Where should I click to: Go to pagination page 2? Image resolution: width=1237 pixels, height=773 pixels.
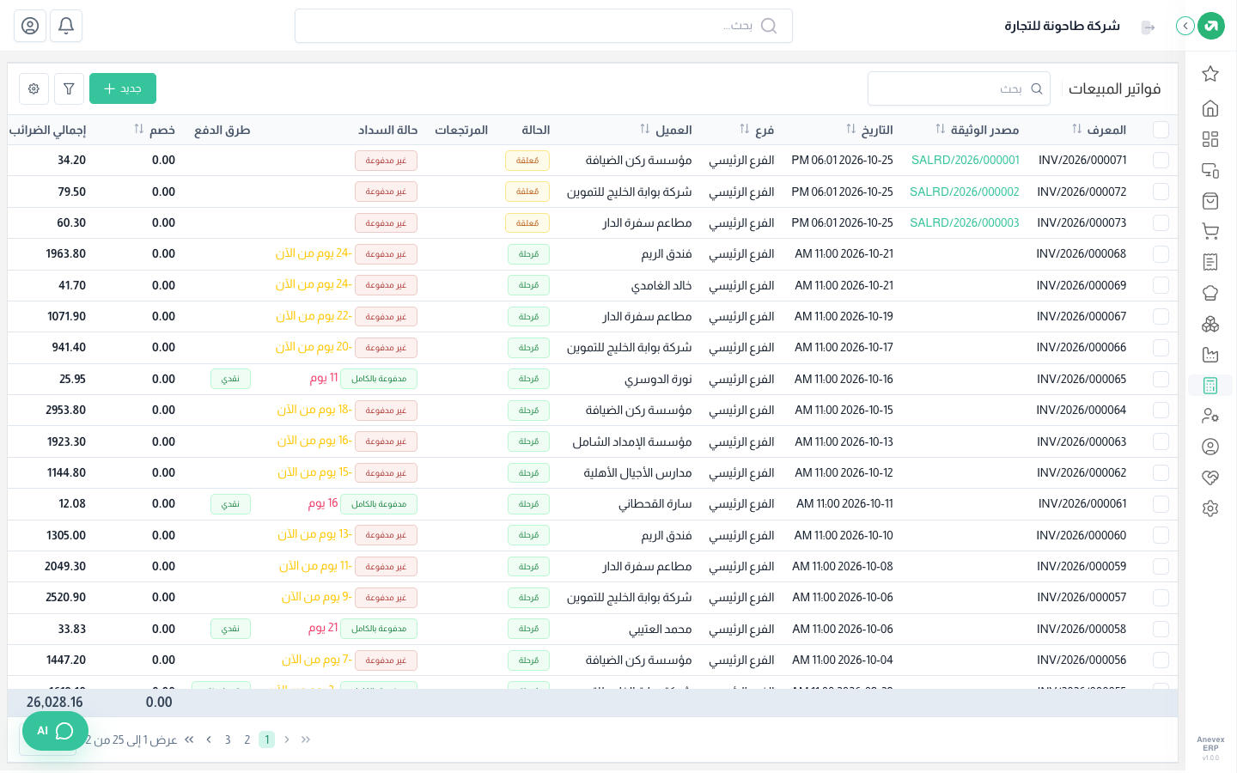click(x=247, y=740)
